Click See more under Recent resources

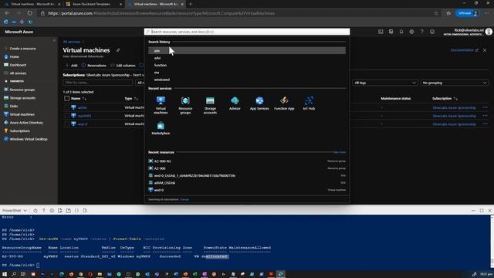point(340,153)
